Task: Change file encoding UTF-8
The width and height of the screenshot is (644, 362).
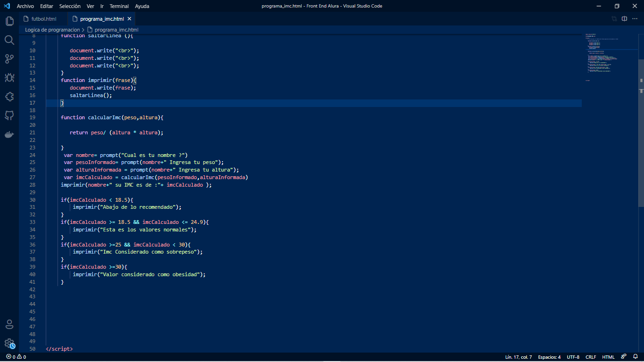Action: pos(573,357)
